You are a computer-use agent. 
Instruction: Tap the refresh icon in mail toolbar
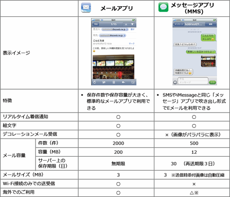[94, 82]
